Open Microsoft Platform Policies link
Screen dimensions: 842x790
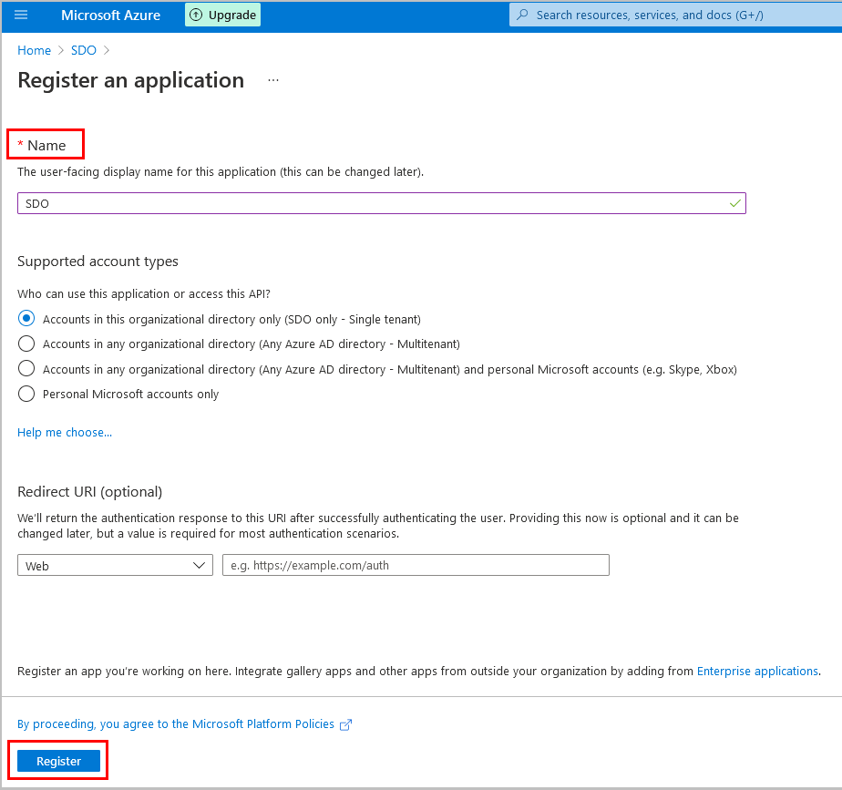coord(176,724)
